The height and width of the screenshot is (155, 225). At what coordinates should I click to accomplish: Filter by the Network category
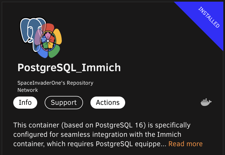[28, 90]
